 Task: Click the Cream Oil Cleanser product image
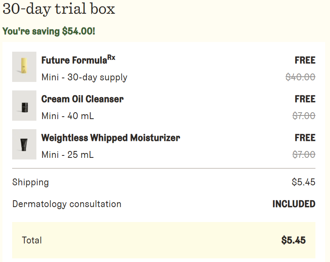pyautogui.click(x=24, y=105)
